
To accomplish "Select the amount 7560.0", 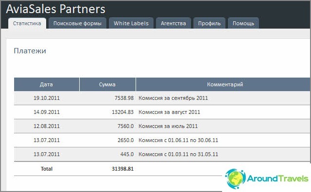I will click(125, 126).
